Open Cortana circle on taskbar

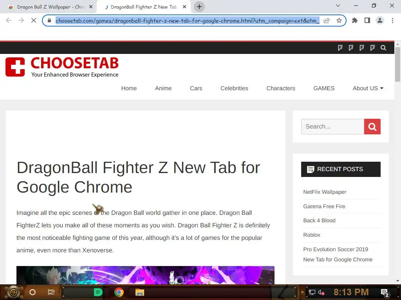point(32,292)
